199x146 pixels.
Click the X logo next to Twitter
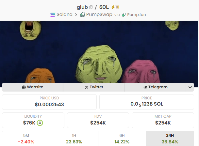pos(86,87)
